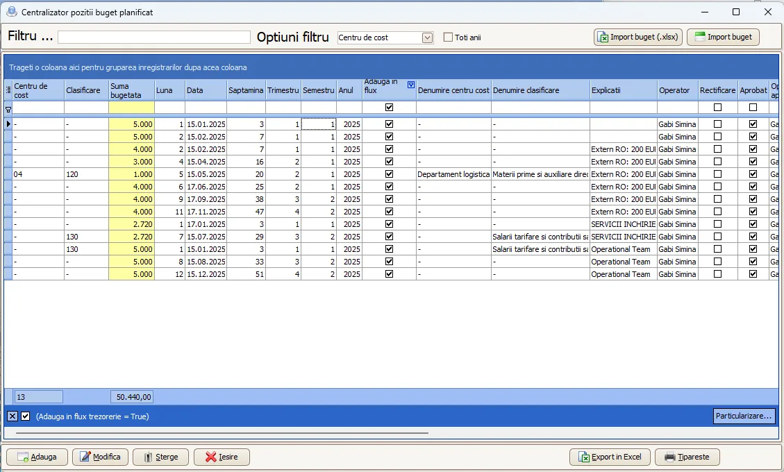Toggle Adauga in flux checkbox in filter row
The width and height of the screenshot is (784, 472).
(x=389, y=108)
